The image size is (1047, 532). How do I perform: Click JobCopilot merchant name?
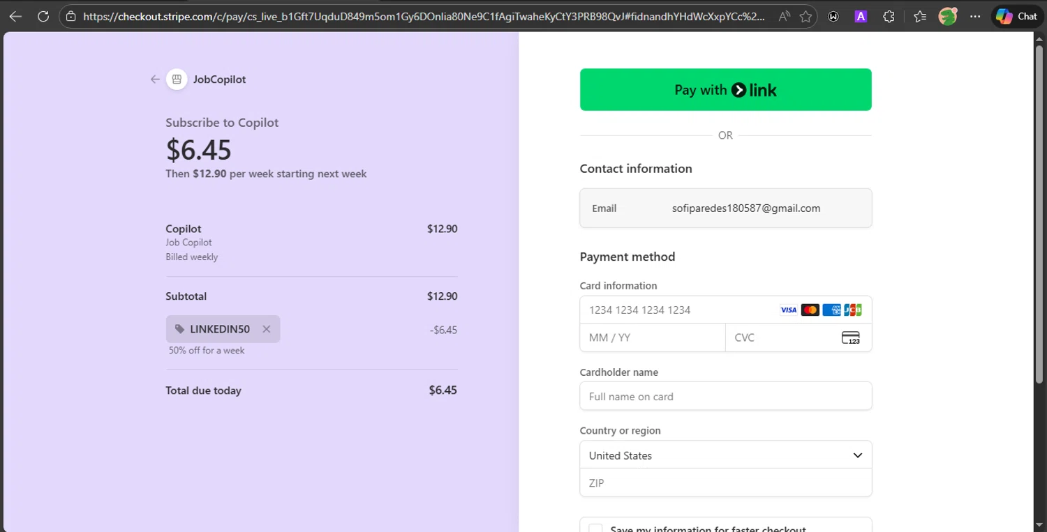219,79
